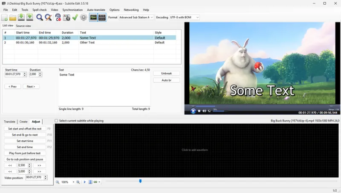Viewport: 341px width, 193px height.
Task: Open the Networking menu
Action: (x=131, y=10)
